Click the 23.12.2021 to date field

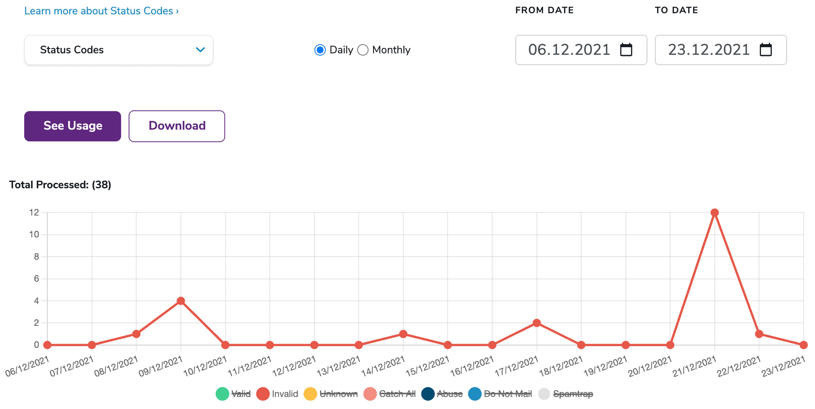pos(708,50)
